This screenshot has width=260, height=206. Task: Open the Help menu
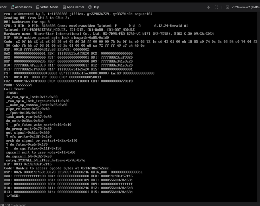click(94, 7)
